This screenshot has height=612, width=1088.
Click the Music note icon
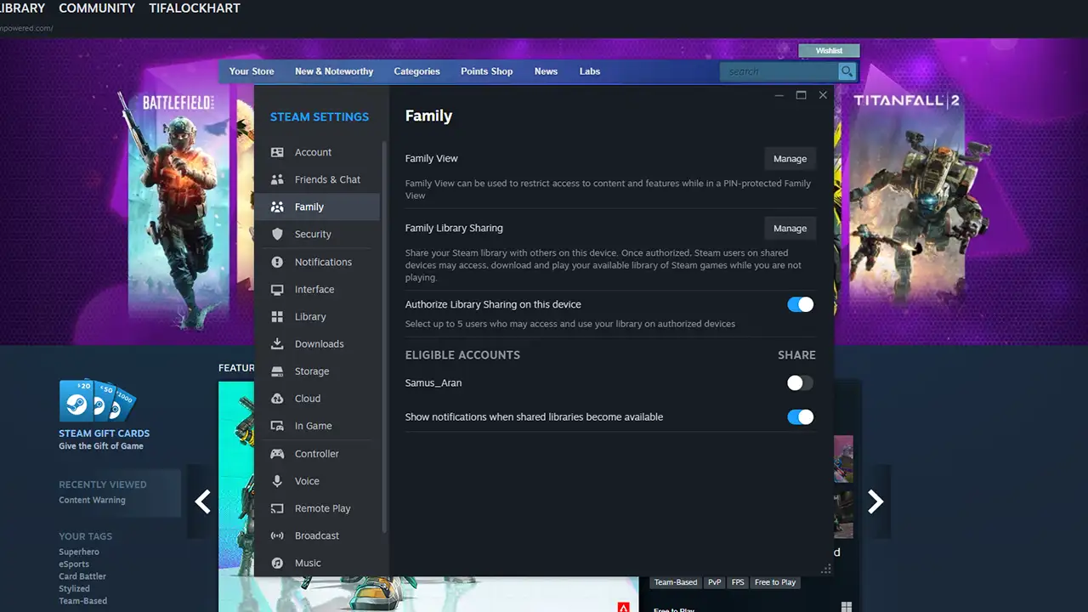click(277, 563)
